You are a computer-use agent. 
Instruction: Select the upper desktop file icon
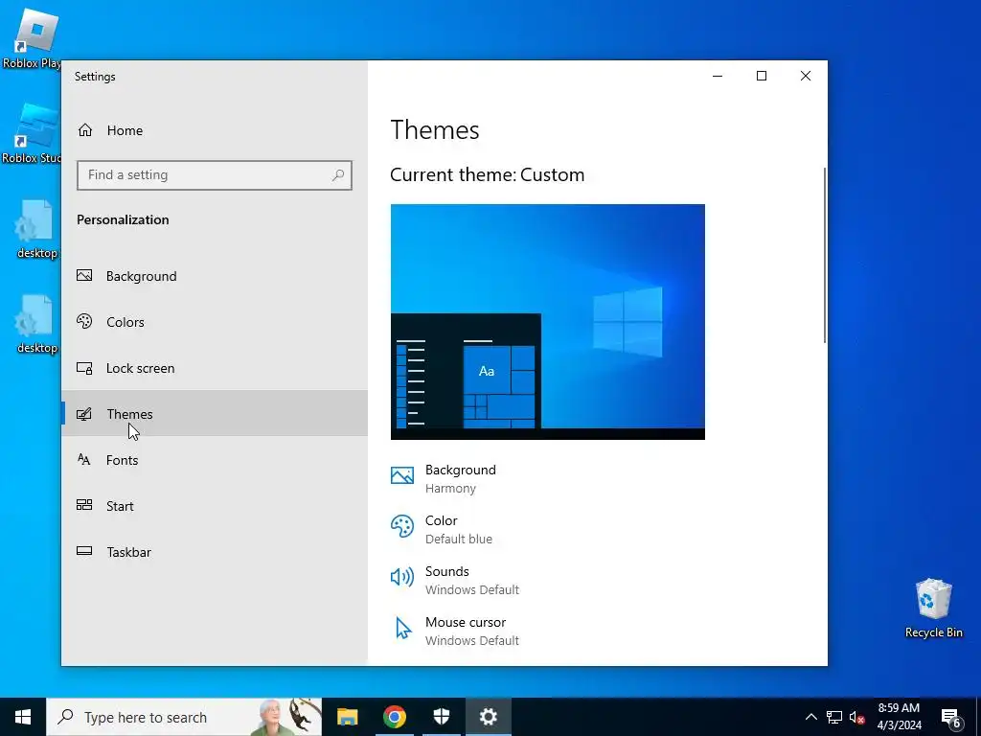(34, 229)
